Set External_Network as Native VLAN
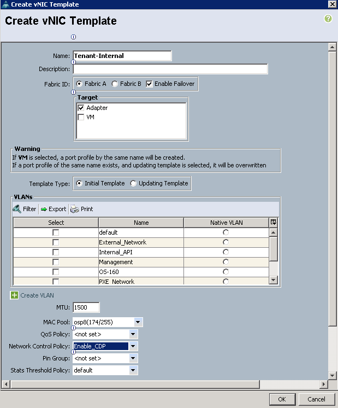 pos(226,242)
